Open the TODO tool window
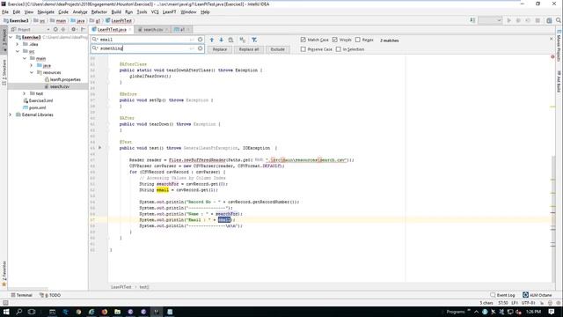 [50, 295]
